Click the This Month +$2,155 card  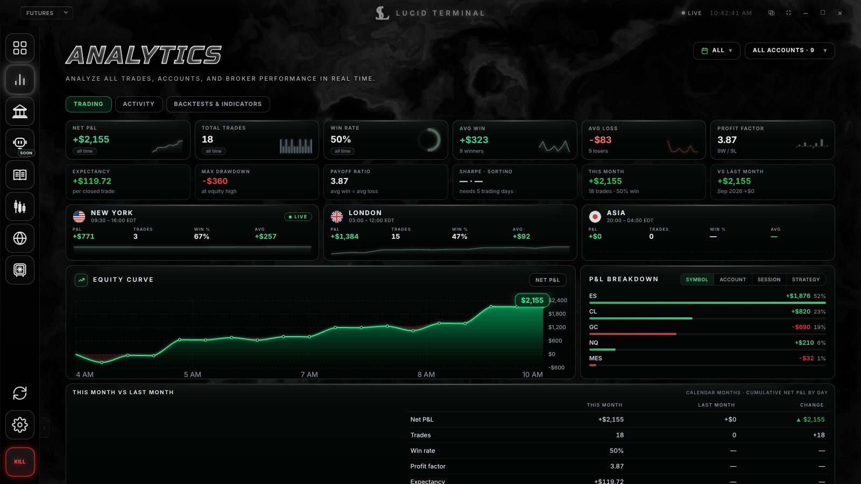click(x=644, y=182)
